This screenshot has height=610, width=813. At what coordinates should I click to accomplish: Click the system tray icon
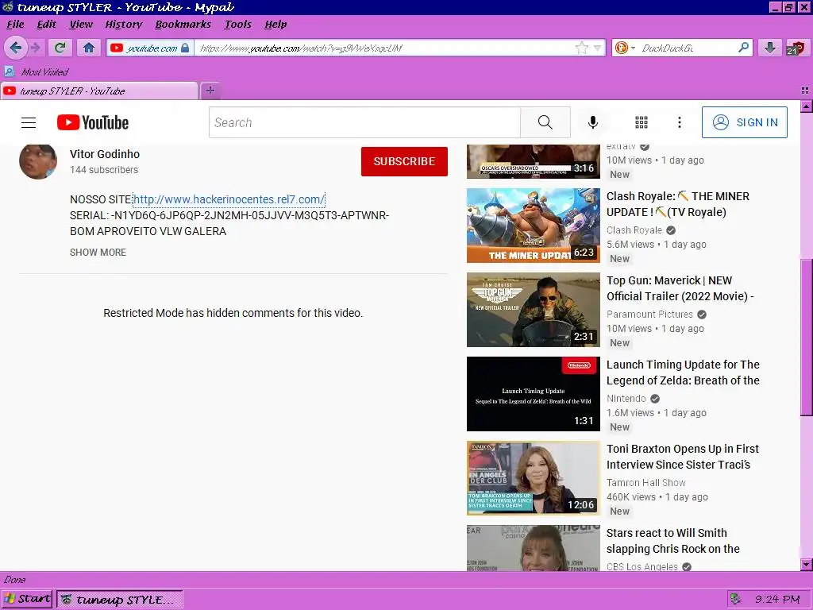tap(735, 599)
